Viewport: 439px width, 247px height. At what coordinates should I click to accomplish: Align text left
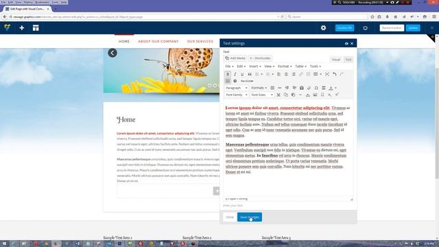tap(279, 74)
